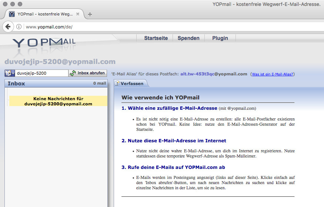The height and width of the screenshot is (207, 324).
Task: Click the red close window button
Action: point(5,4)
